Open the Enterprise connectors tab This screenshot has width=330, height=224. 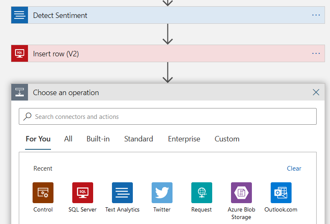coord(184,139)
